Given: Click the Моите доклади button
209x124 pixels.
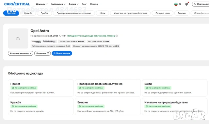Looking at the screenshot, I should pyautogui.click(x=62, y=53).
